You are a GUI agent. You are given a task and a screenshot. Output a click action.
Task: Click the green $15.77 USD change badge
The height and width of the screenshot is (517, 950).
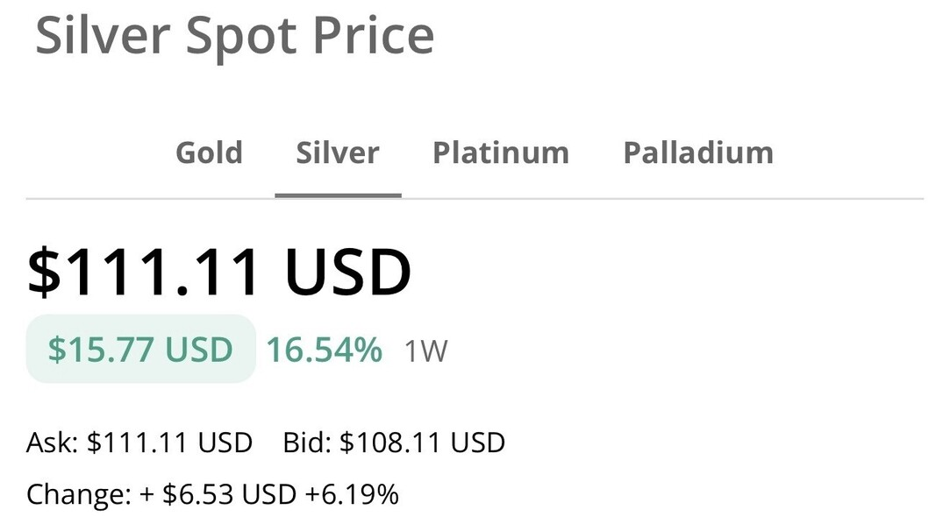(x=140, y=350)
